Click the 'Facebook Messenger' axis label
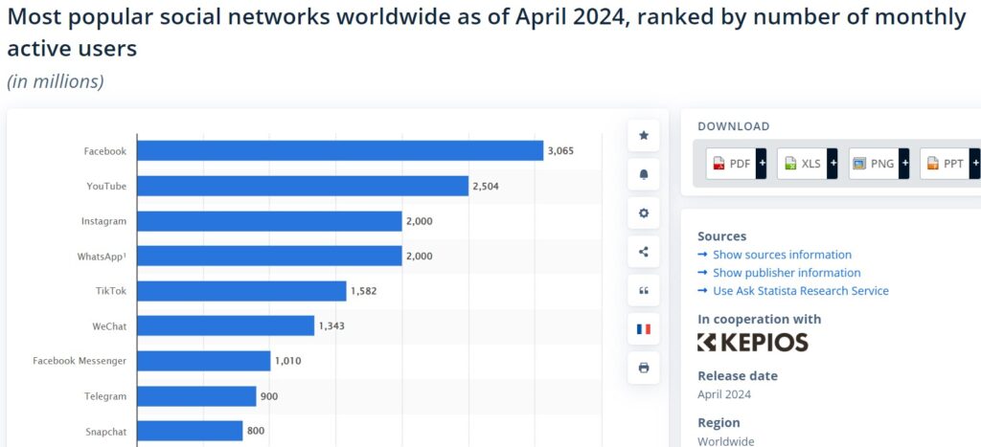 pyautogui.click(x=80, y=361)
